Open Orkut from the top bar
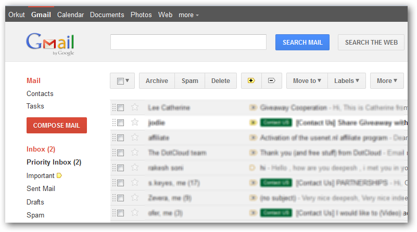417x232 pixels. (x=17, y=15)
